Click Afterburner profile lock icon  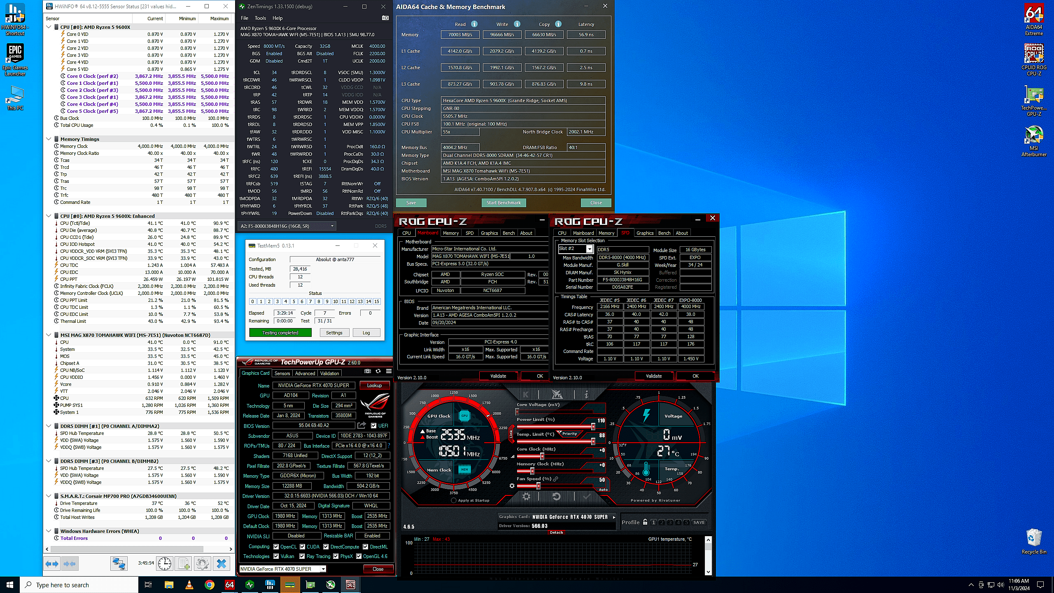pos(645,522)
